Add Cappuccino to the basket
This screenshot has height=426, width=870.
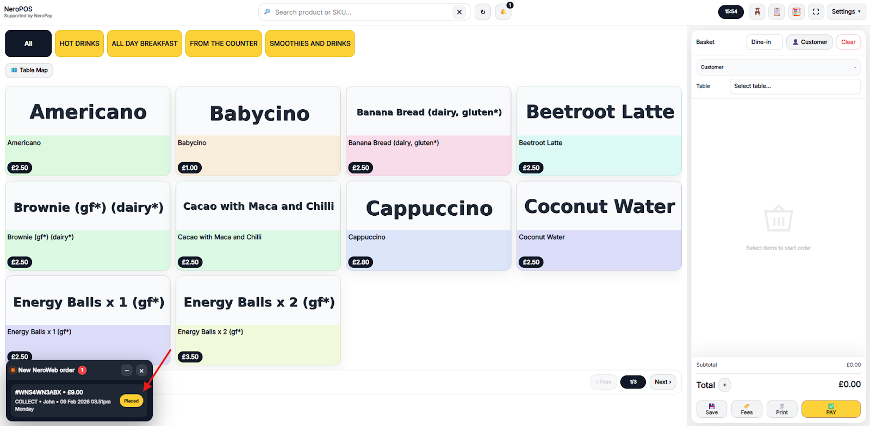pyautogui.click(x=428, y=225)
